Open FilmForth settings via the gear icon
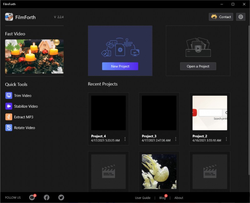Screen dimensions: 250x203 coord(241,17)
